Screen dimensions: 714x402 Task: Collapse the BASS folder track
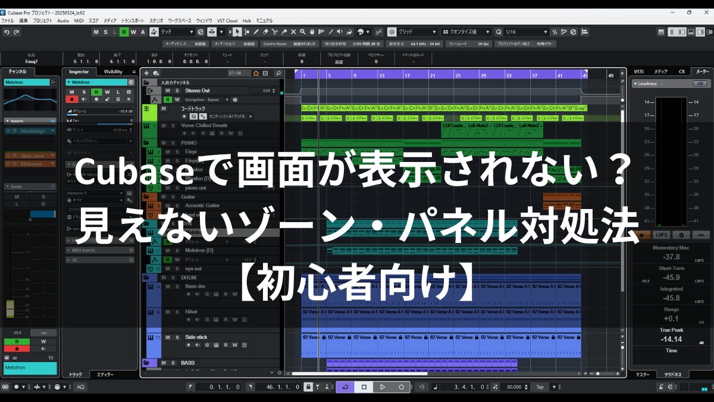pyautogui.click(x=146, y=363)
